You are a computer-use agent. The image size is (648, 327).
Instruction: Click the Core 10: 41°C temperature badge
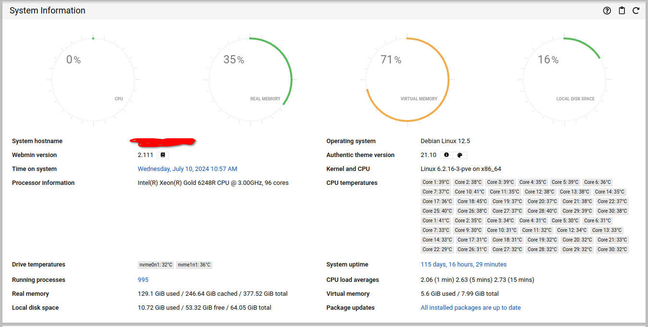point(469,192)
